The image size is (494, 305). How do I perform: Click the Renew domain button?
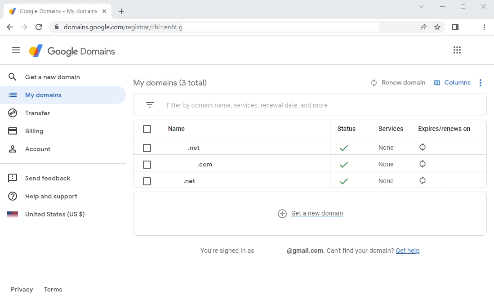[x=398, y=83]
